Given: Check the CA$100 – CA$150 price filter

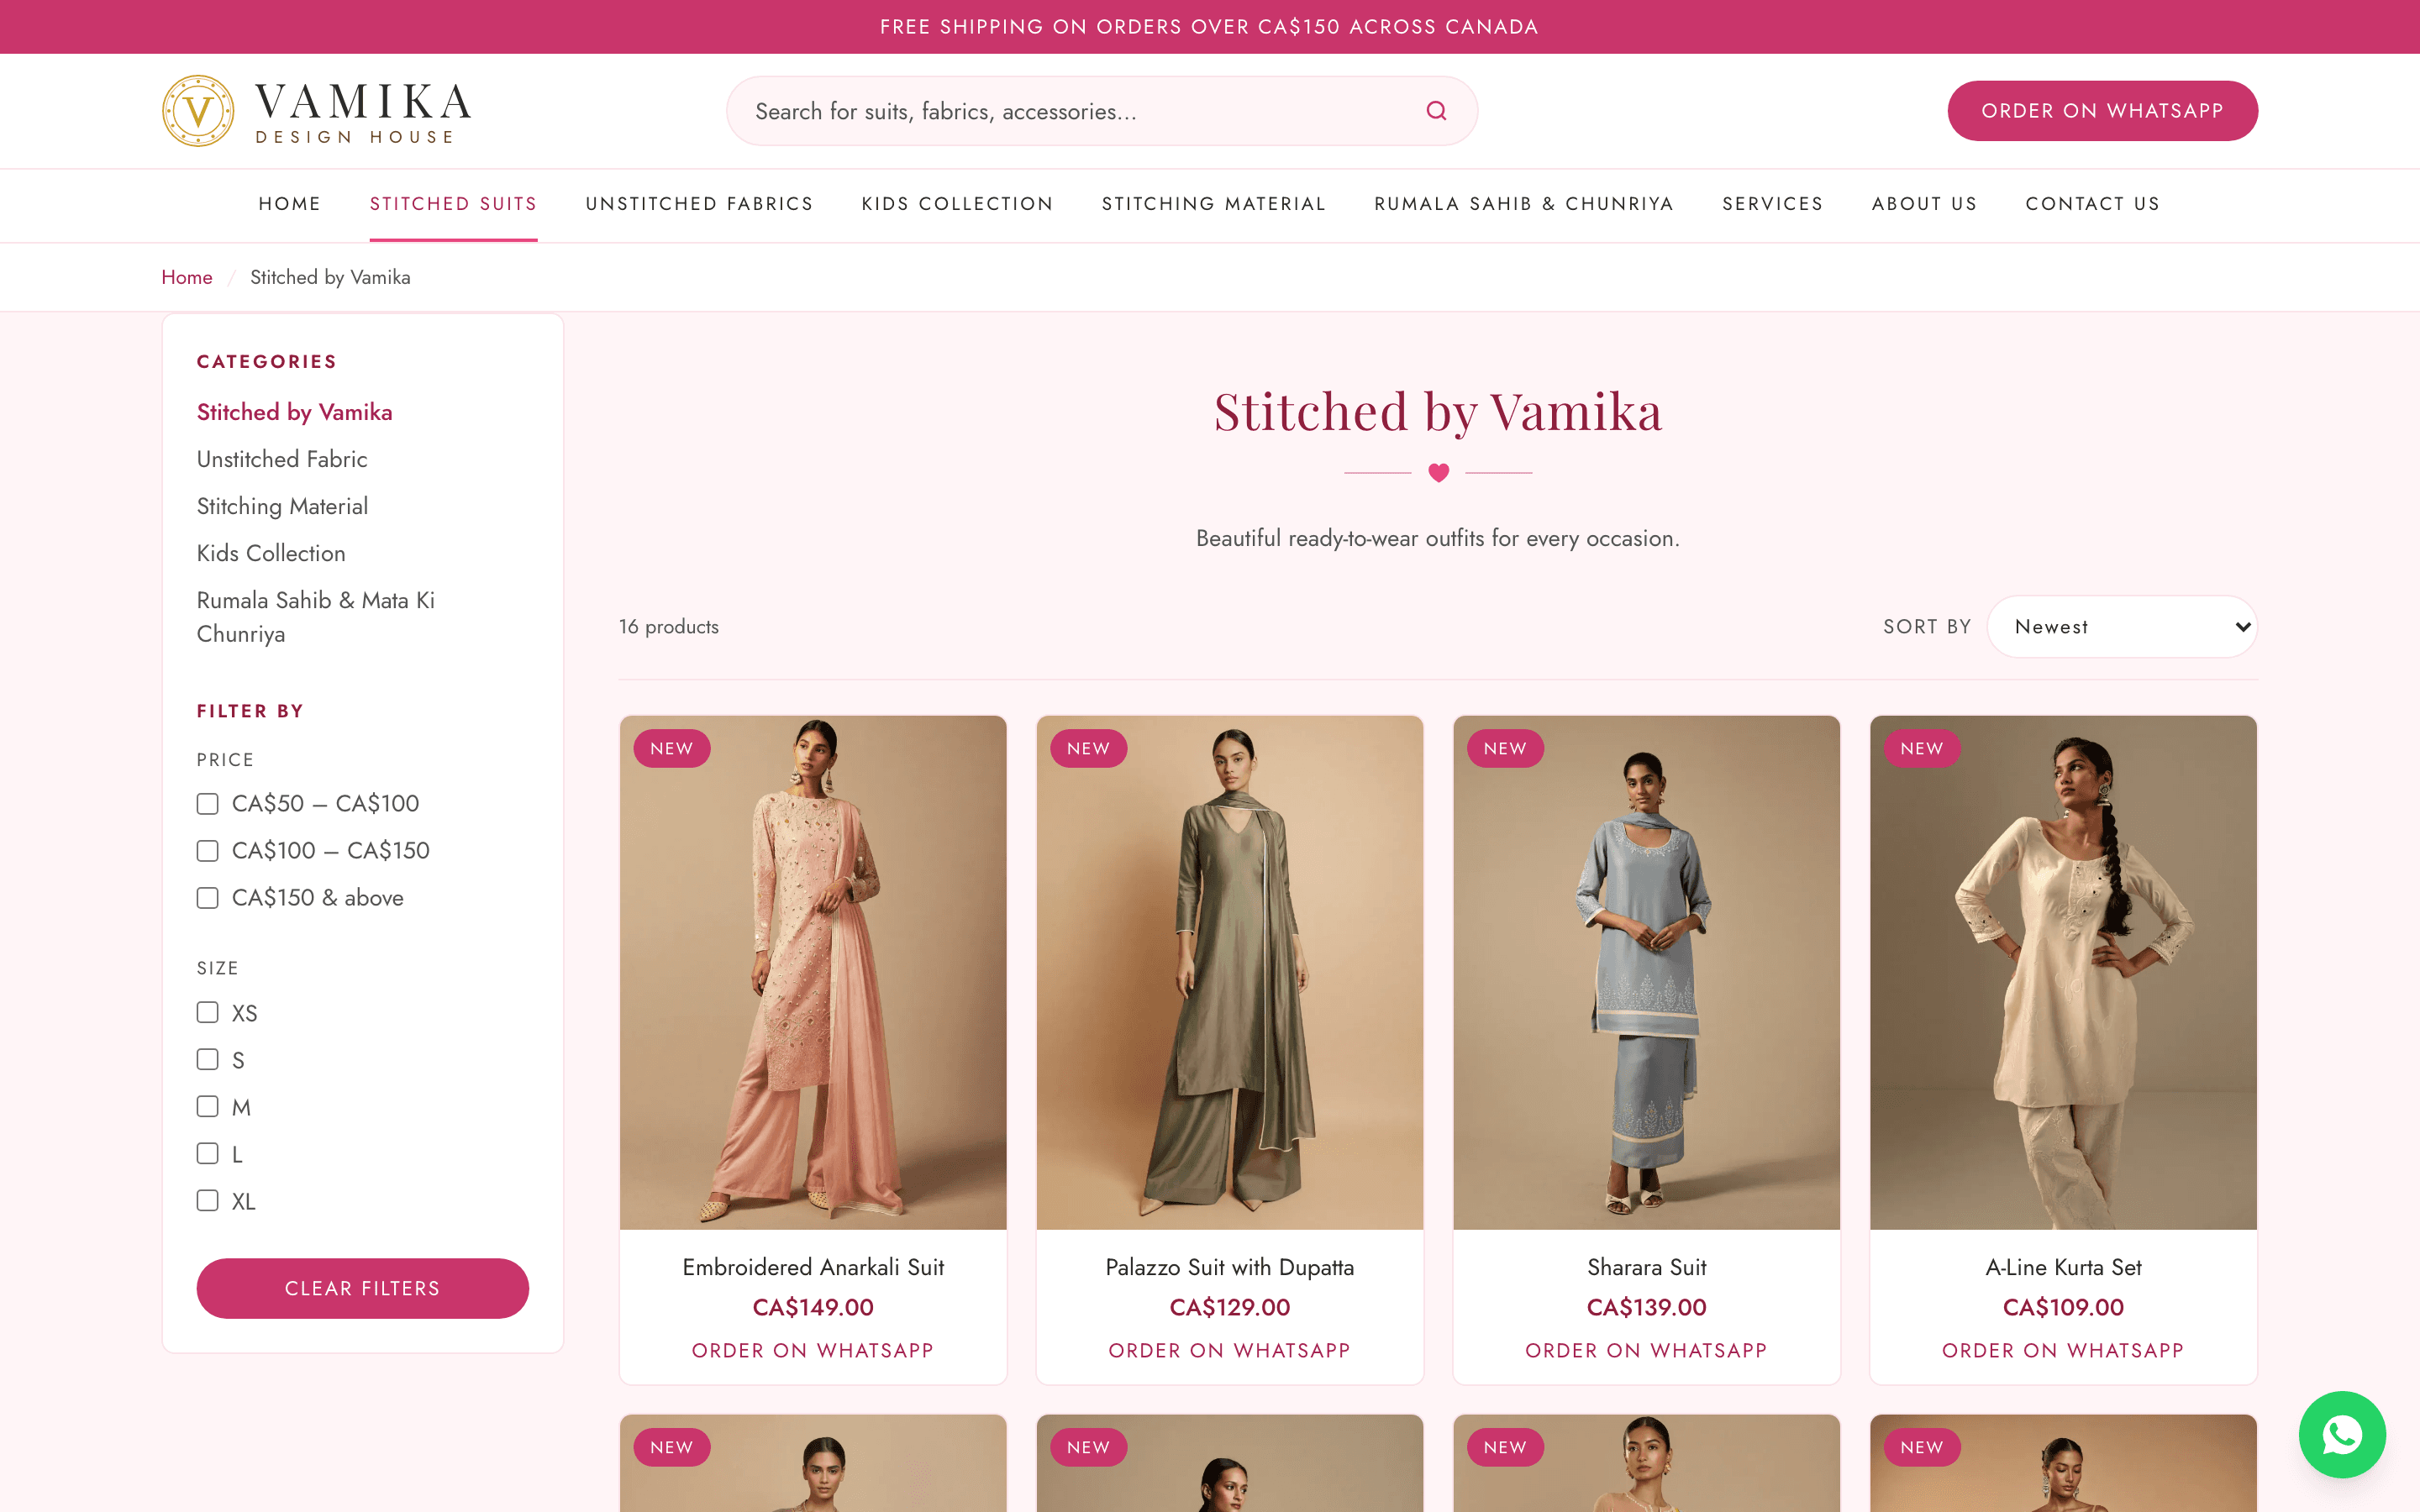Looking at the screenshot, I should click(207, 851).
